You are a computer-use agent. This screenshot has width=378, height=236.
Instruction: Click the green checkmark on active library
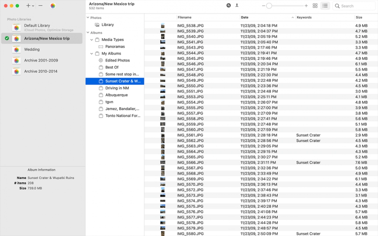[x=7, y=38]
